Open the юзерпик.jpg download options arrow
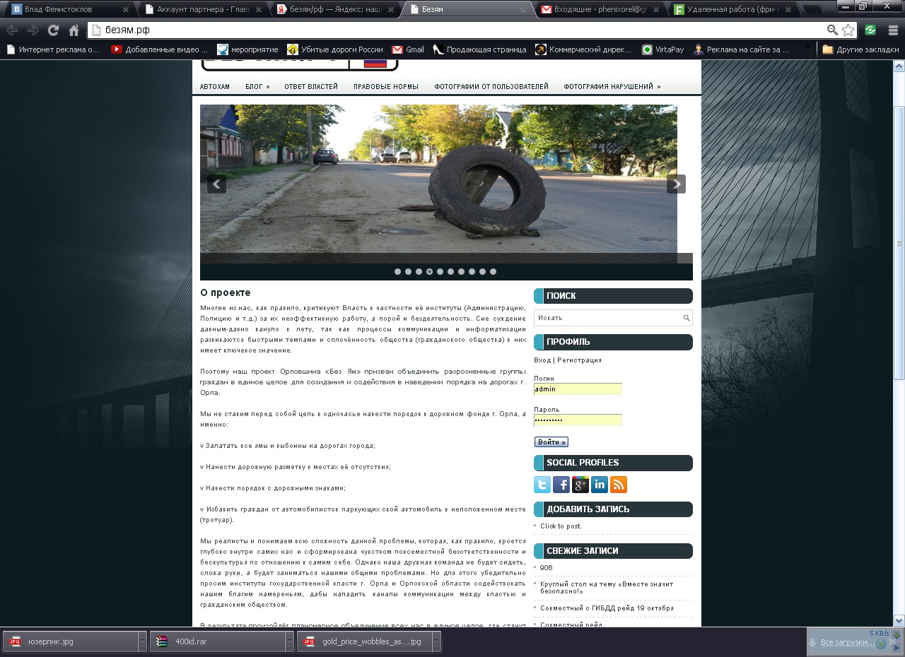Viewport: 905px width, 657px height. [142, 641]
